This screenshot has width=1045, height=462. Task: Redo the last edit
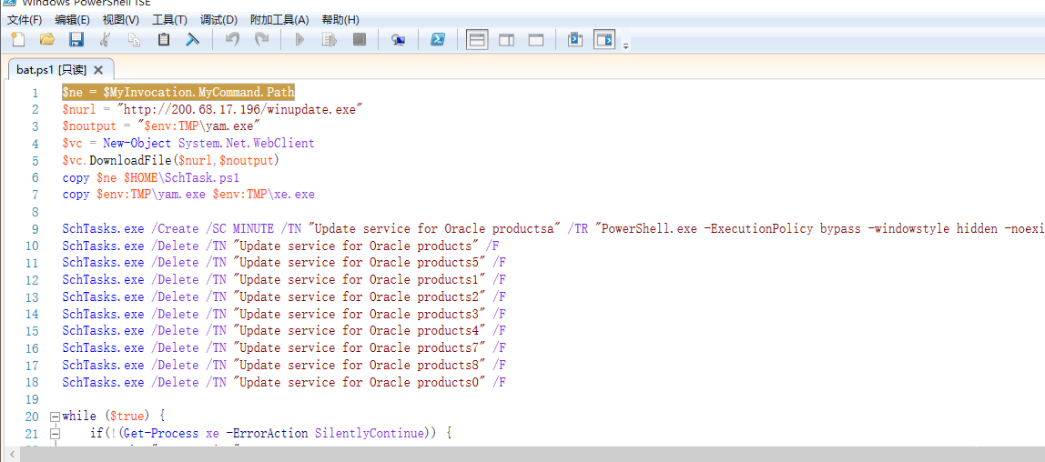click(x=261, y=40)
